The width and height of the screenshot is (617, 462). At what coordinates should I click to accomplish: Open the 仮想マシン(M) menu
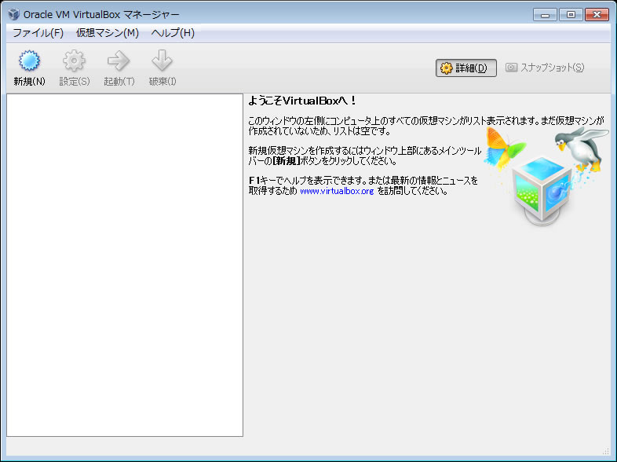pos(107,33)
